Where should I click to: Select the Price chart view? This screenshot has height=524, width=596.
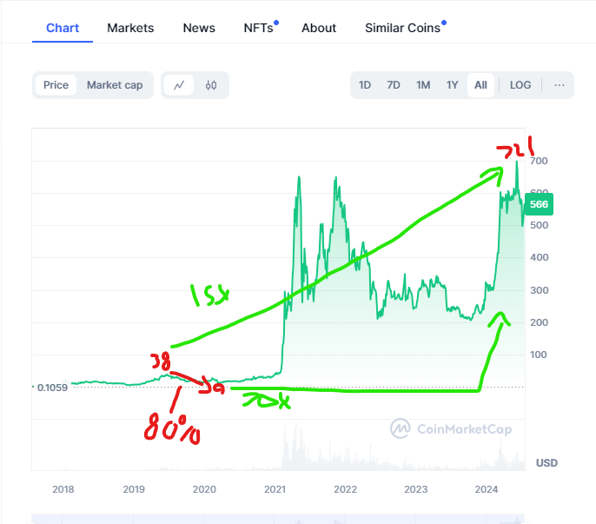click(x=56, y=85)
